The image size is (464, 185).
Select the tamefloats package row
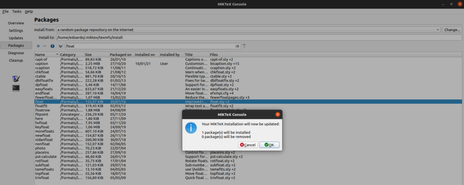point(248,169)
